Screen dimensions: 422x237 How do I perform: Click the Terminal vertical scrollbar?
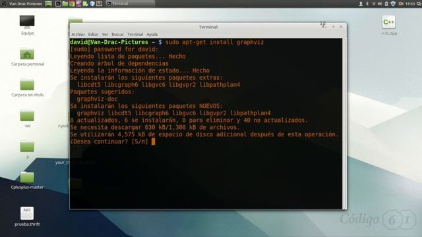point(344,123)
